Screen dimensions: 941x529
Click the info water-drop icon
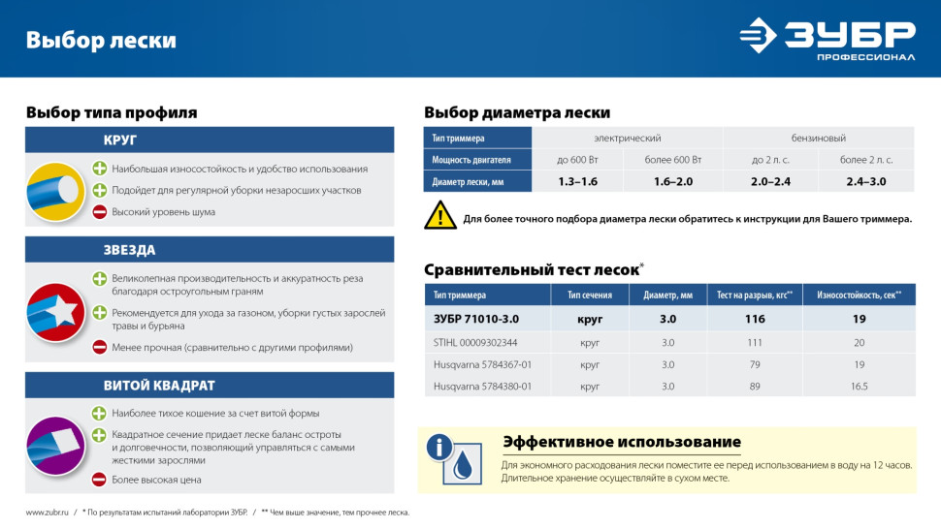point(454,459)
